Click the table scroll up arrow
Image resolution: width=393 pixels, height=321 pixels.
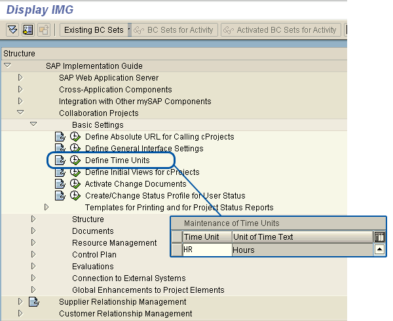point(379,250)
